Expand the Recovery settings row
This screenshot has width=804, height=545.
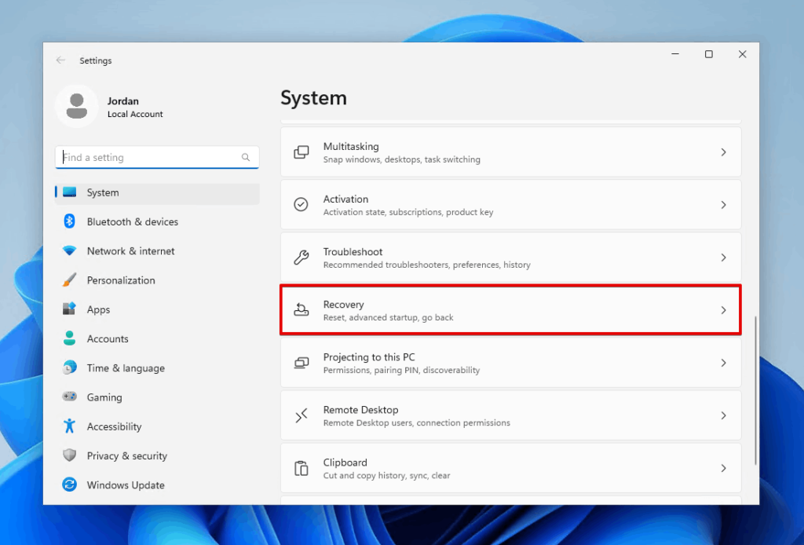coord(510,310)
